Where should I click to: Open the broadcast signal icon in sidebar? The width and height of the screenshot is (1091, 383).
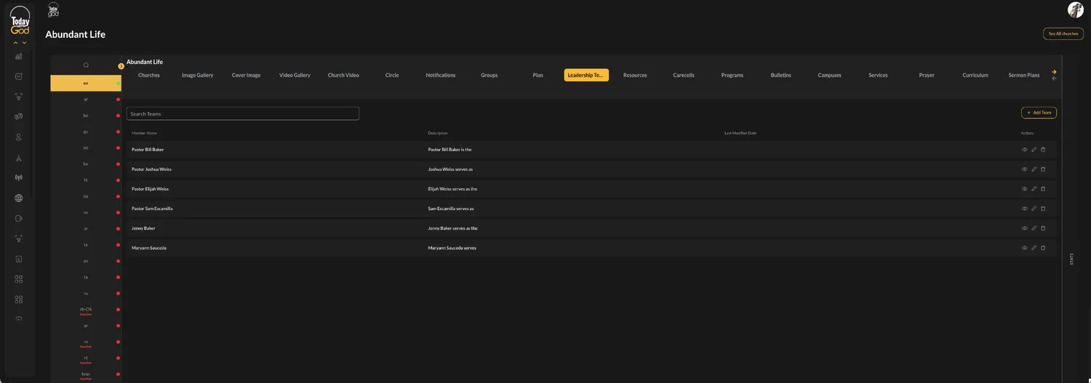pyautogui.click(x=19, y=177)
